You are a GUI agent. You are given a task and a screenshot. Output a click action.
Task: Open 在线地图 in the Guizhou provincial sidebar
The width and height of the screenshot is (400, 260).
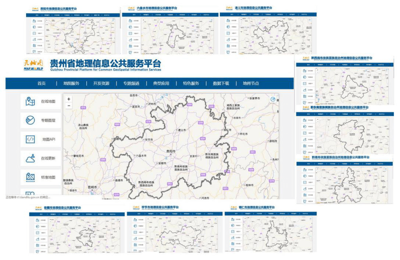click(x=40, y=101)
